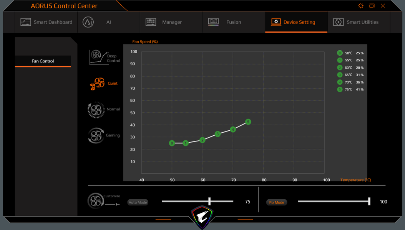This screenshot has height=230, width=405.
Task: Click the Device Setting laptop gear icon
Action: click(276, 22)
